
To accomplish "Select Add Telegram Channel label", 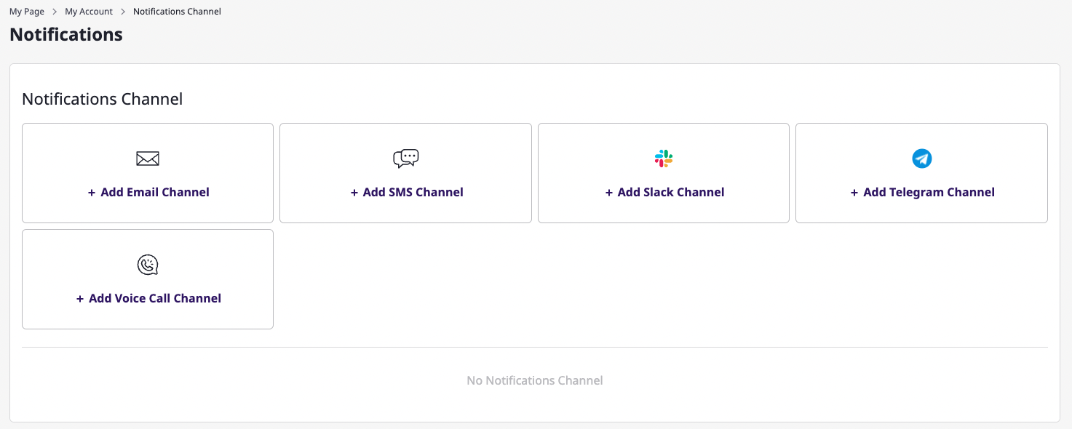I will coord(929,193).
